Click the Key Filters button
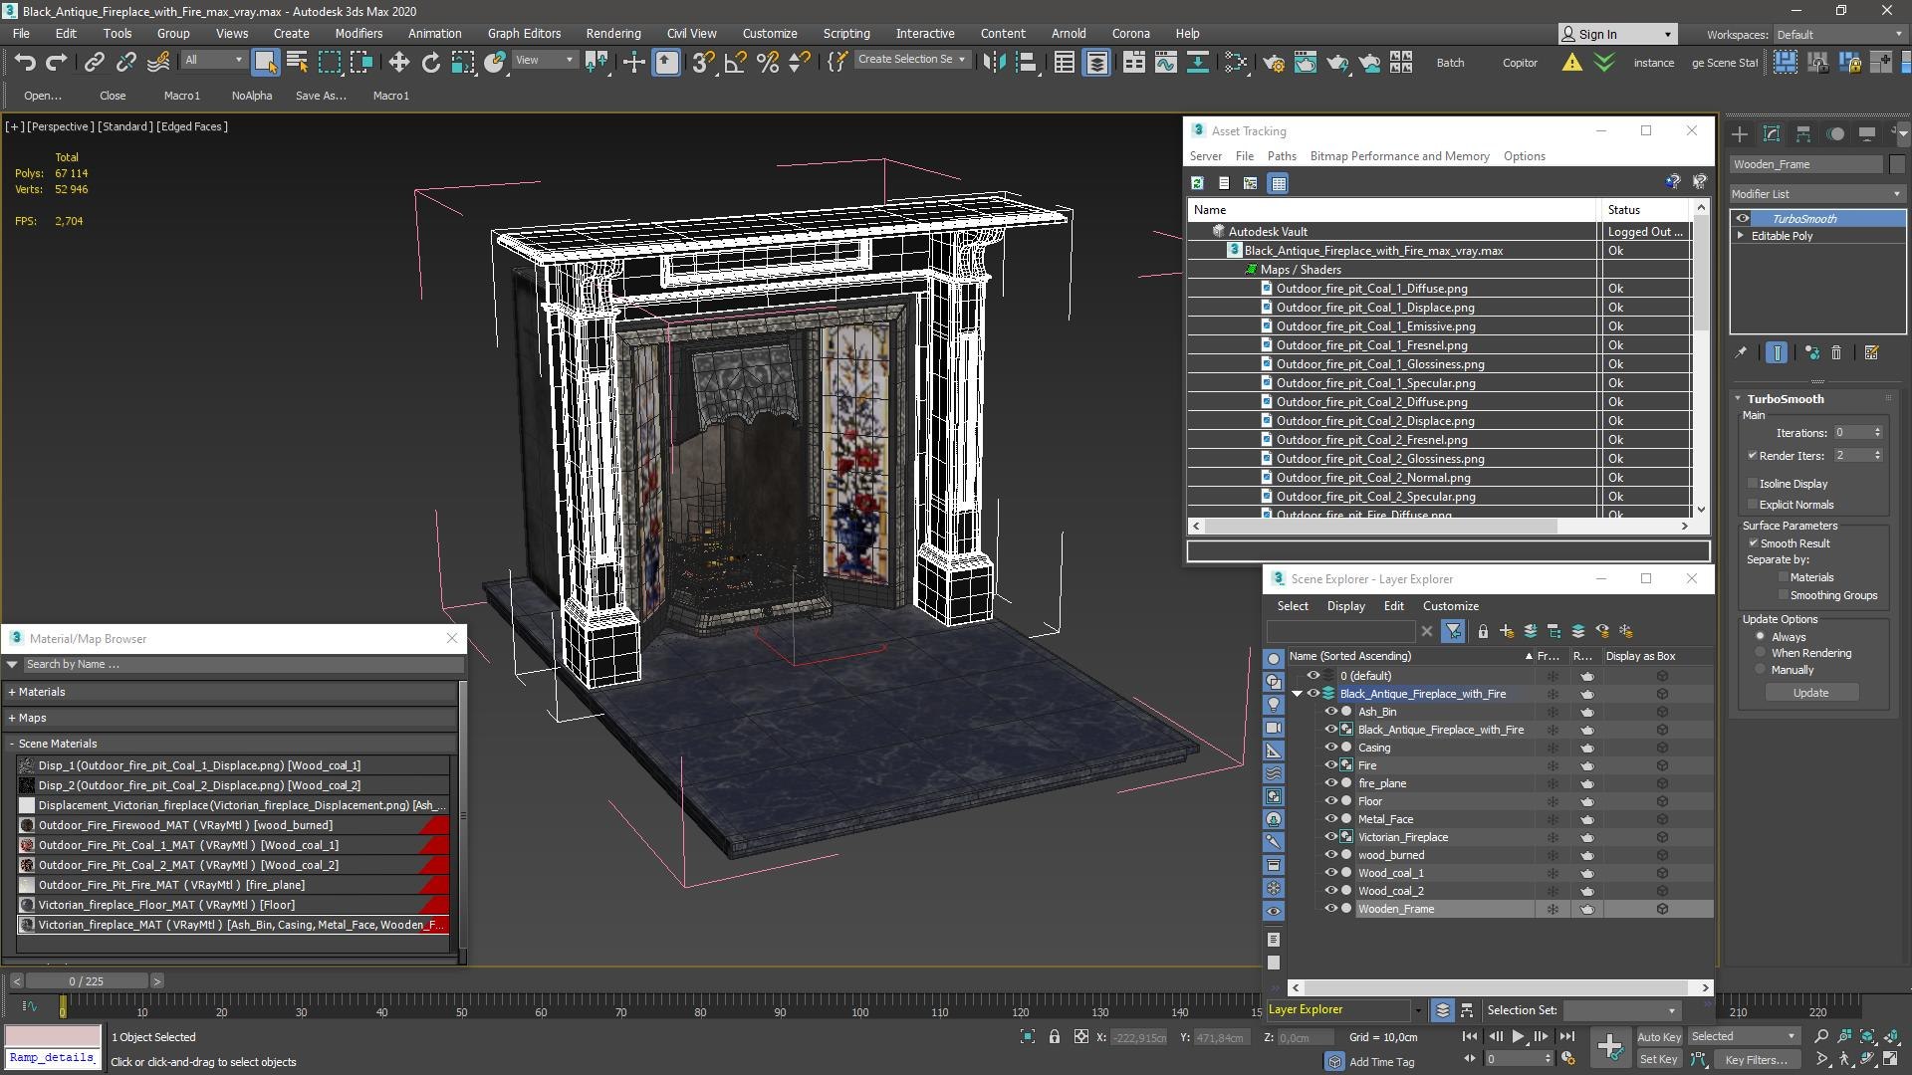 1756,1060
